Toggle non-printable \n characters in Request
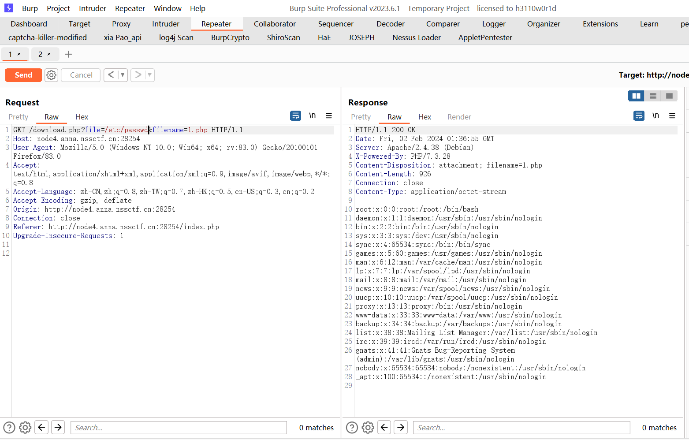The image size is (689, 440). 312,116
